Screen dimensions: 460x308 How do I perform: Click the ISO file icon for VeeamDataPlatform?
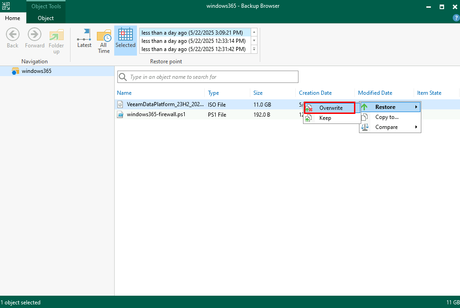(x=120, y=104)
